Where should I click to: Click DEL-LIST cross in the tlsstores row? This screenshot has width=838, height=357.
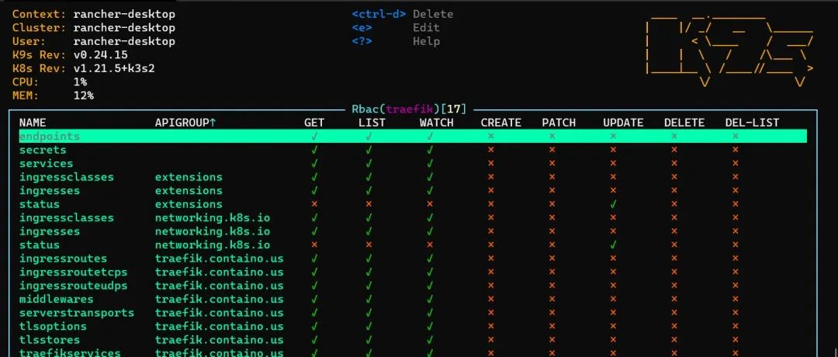[x=736, y=340]
